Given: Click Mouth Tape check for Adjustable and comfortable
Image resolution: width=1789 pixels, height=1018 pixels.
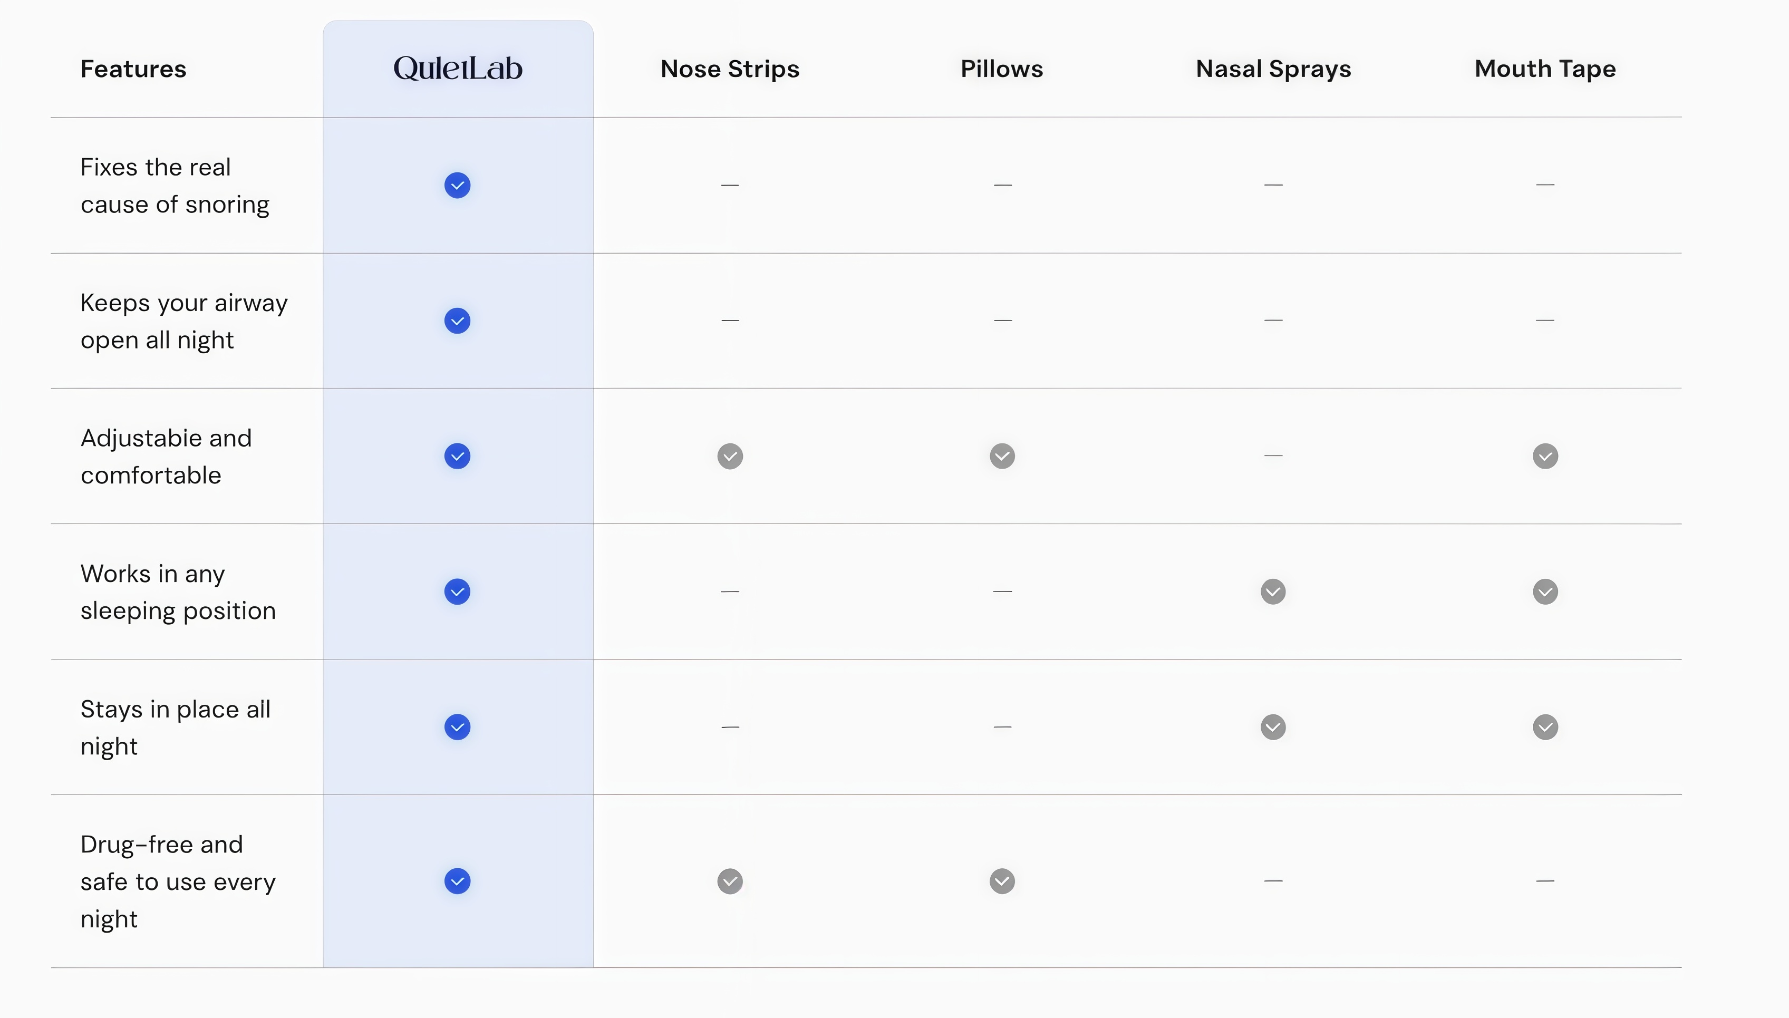Looking at the screenshot, I should (1545, 457).
